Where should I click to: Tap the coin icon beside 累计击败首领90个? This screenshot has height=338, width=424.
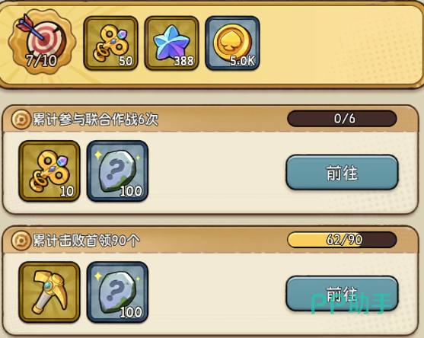[21, 240]
